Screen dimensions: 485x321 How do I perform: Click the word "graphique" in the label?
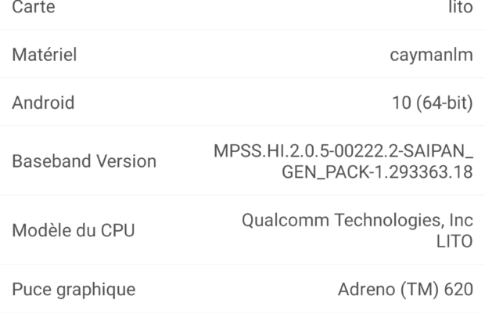point(95,289)
